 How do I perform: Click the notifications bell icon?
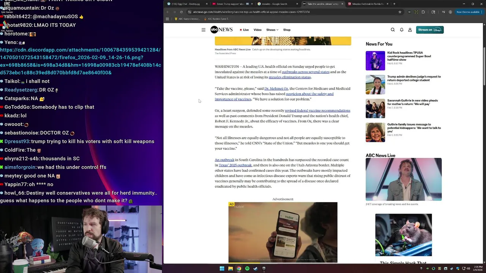[401, 30]
